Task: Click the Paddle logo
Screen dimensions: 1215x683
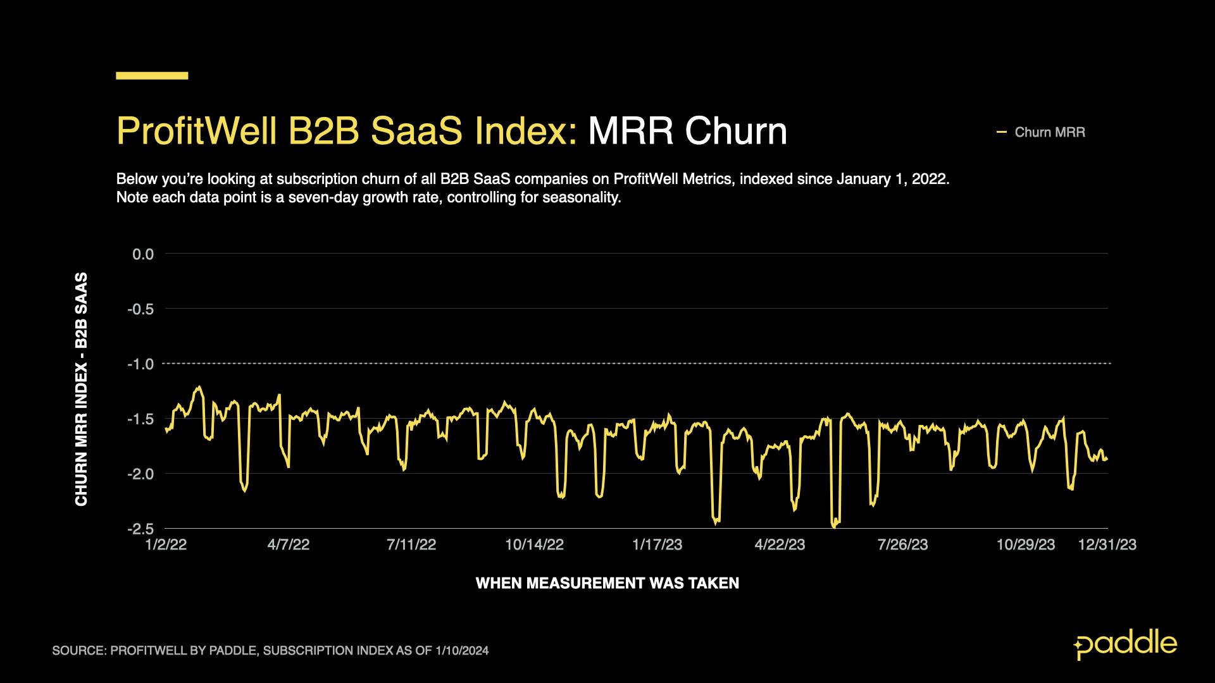Action: (1125, 645)
